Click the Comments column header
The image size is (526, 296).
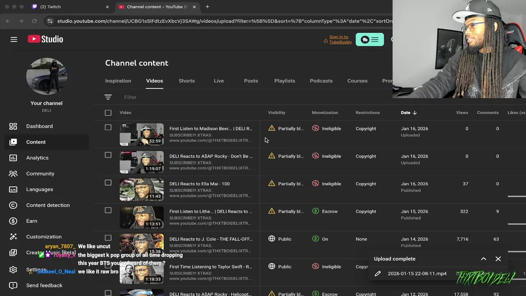tap(488, 113)
